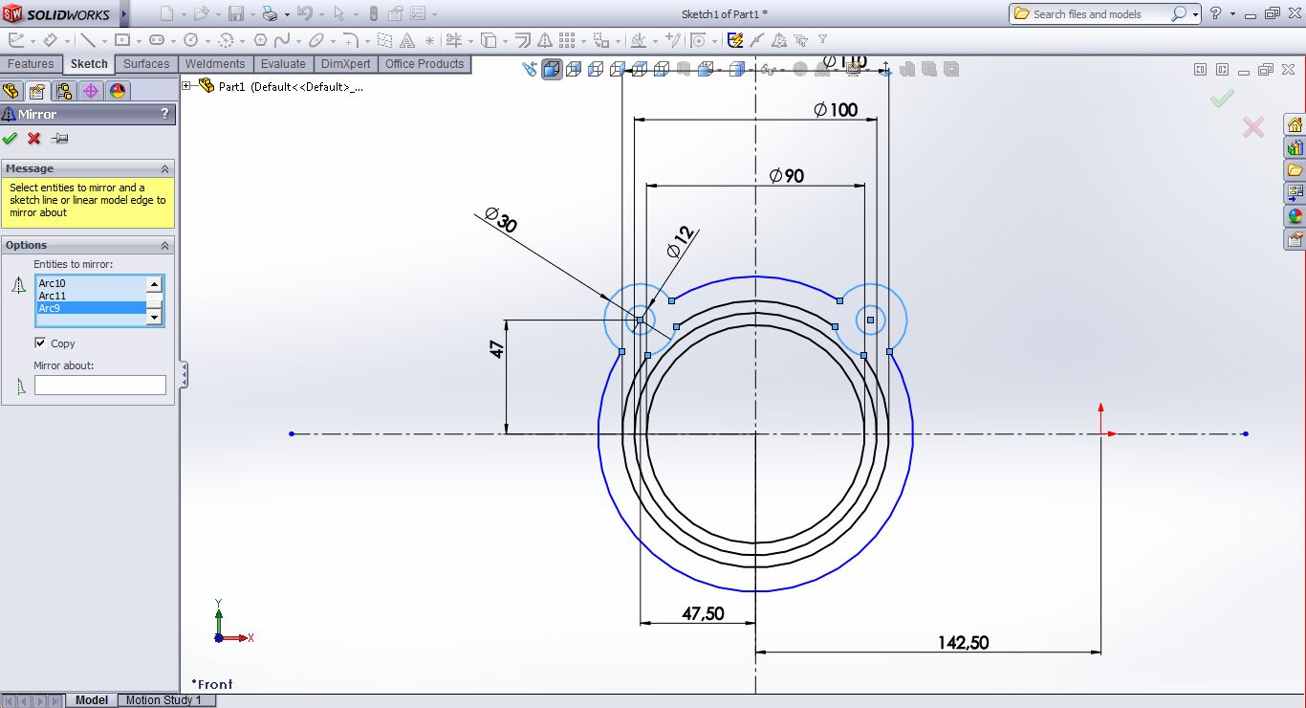Switch to the Features tab
This screenshot has height=708, width=1306.
[31, 64]
